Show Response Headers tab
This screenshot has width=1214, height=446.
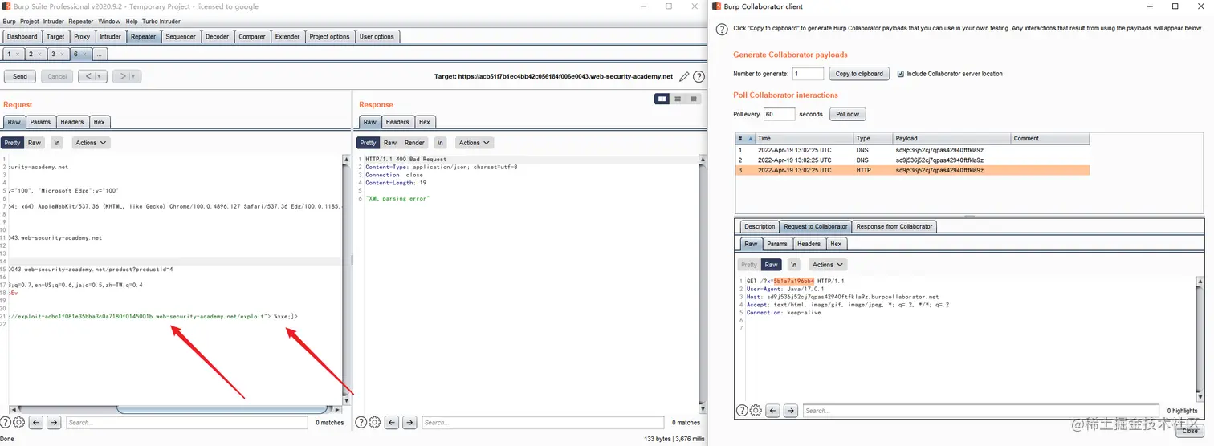397,122
